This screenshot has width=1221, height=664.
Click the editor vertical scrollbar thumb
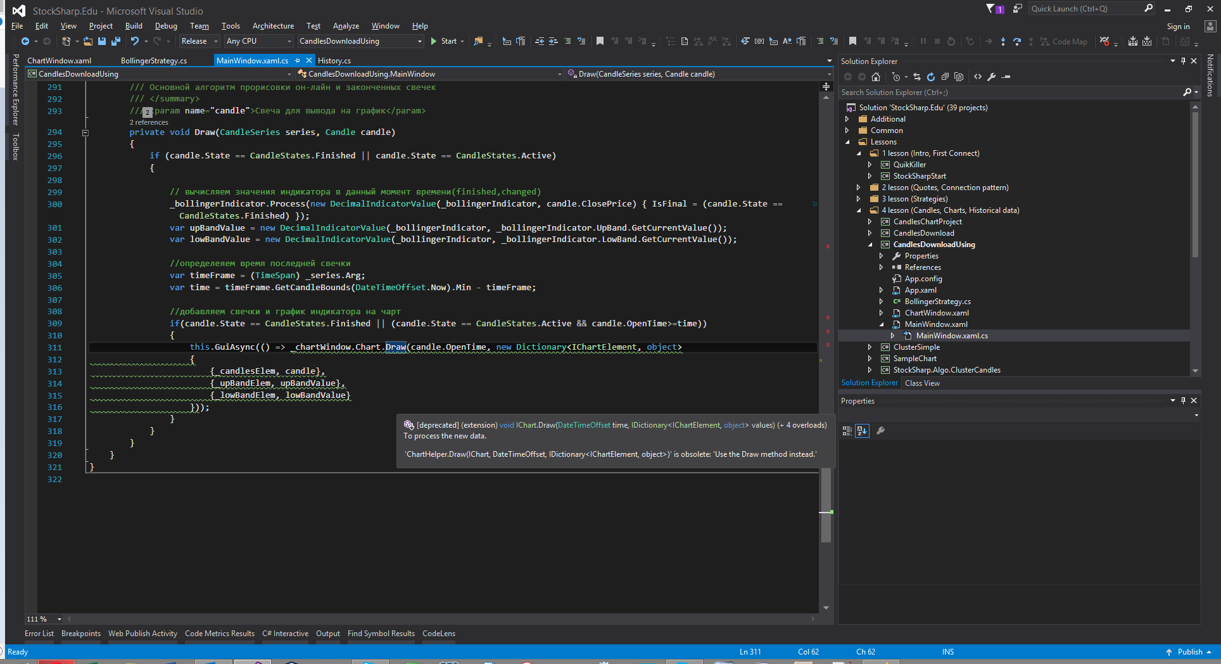[826, 506]
